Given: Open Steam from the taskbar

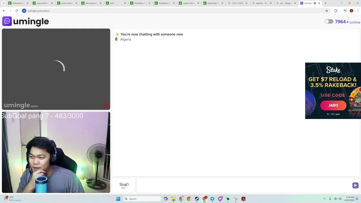Looking at the screenshot, I should 197,199.
